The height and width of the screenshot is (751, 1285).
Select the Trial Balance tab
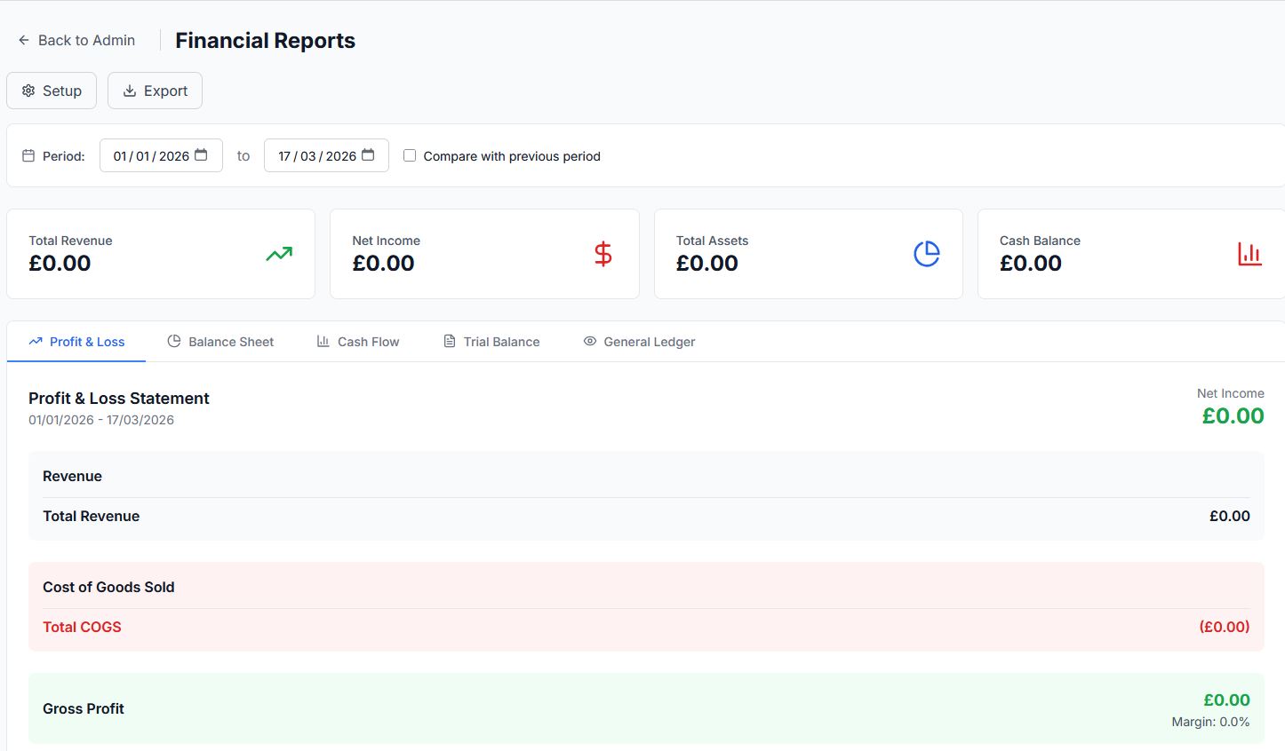point(491,342)
